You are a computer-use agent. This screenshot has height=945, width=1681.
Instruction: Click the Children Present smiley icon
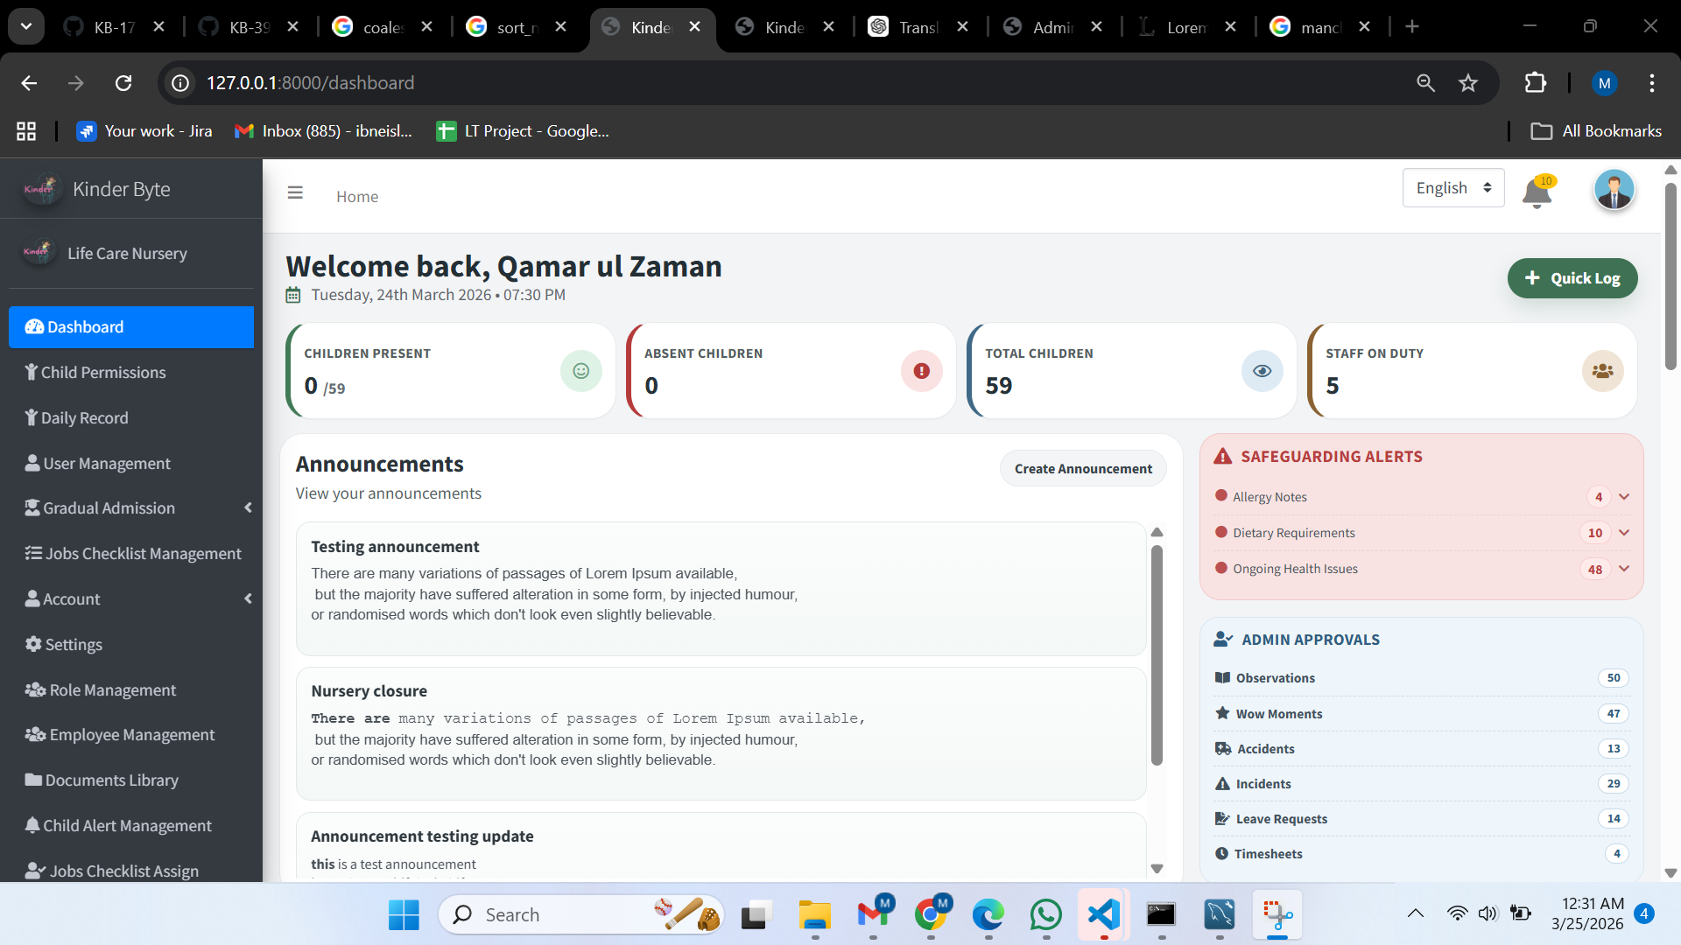point(580,371)
